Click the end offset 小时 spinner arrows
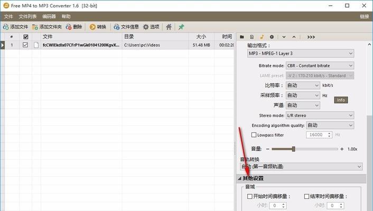Viewport: 373px width, 211px height. coord(341,206)
